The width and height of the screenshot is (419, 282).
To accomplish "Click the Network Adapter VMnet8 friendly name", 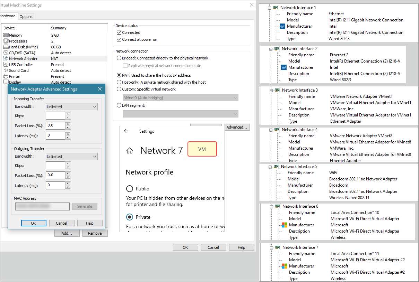I will [361, 136].
